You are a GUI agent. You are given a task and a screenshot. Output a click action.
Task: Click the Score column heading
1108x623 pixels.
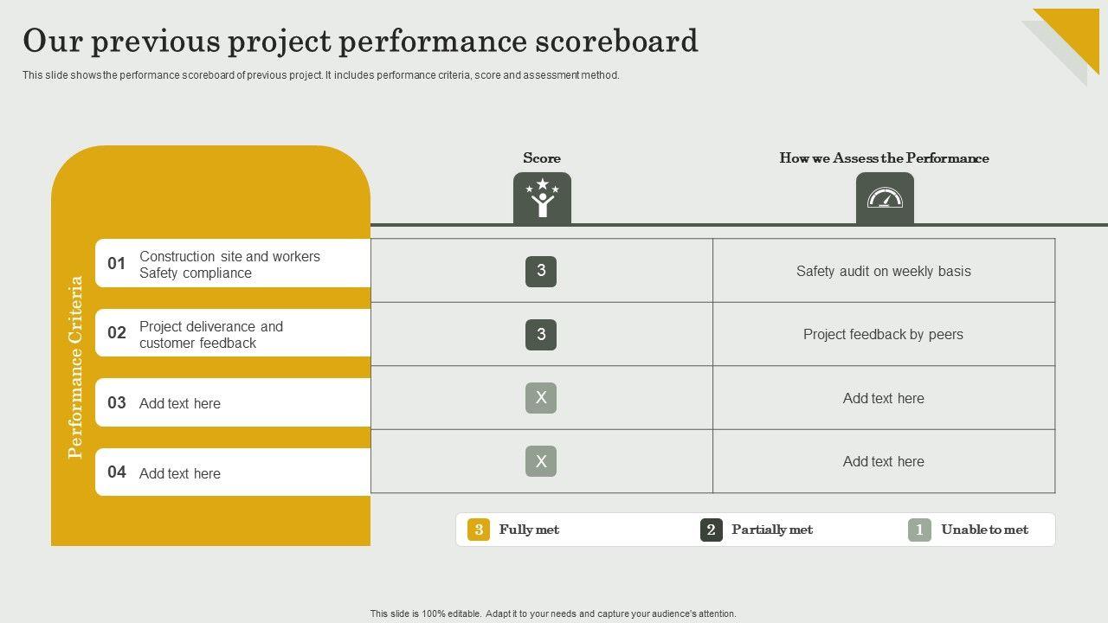coord(542,158)
